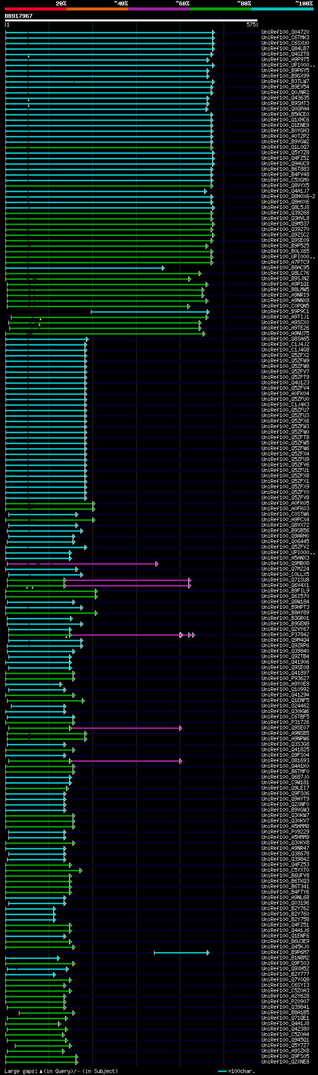This screenshot has width=318, height=1075.
Task: Select hit UniRef100_Q8LC76
Action: click(x=285, y=273)
